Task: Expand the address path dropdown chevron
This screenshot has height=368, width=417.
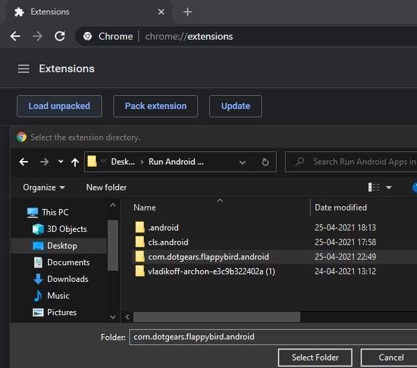Action: coord(243,162)
